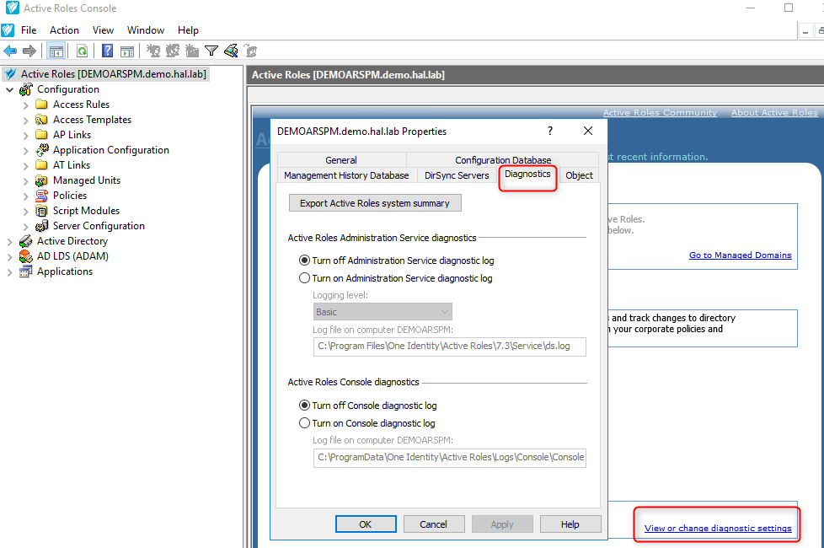
Task: Click the Application Configuration icon
Action: 42,150
